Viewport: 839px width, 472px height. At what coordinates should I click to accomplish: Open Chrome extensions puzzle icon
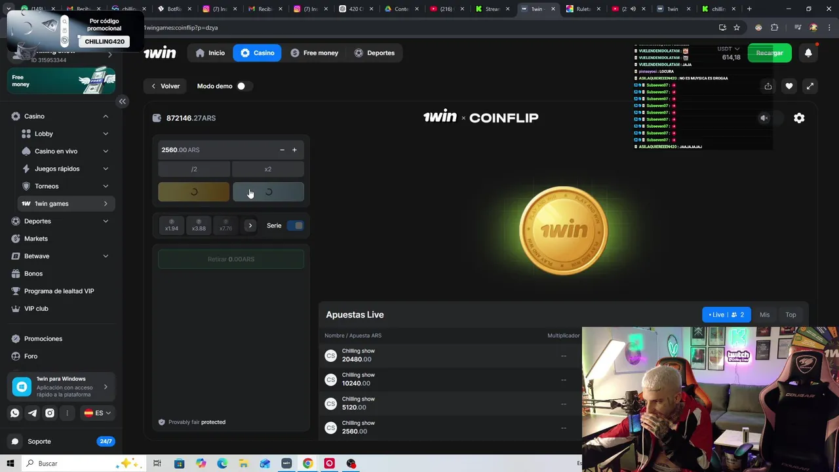[774, 28]
